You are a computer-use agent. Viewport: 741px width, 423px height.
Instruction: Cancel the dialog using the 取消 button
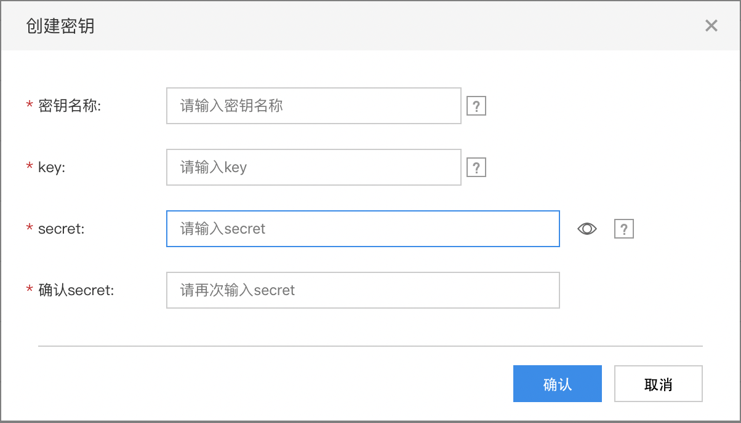(x=659, y=384)
